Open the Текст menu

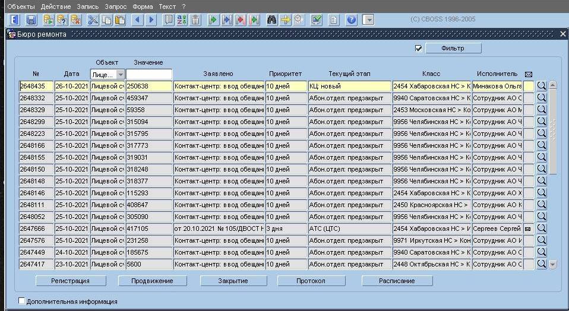pos(167,7)
